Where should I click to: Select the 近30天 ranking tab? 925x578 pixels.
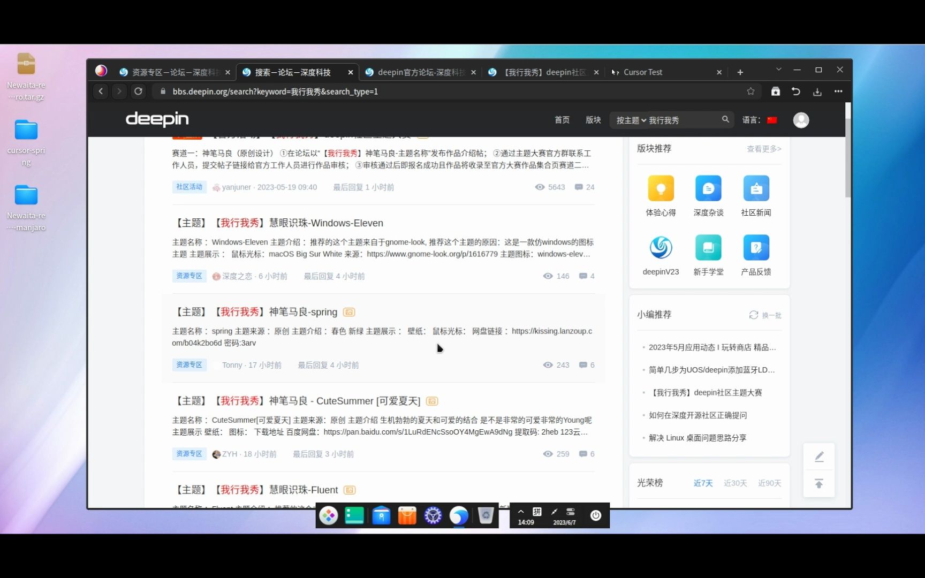click(x=735, y=483)
